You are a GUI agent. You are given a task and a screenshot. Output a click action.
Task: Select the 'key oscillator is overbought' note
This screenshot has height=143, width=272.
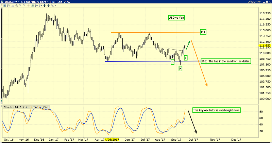(216, 110)
